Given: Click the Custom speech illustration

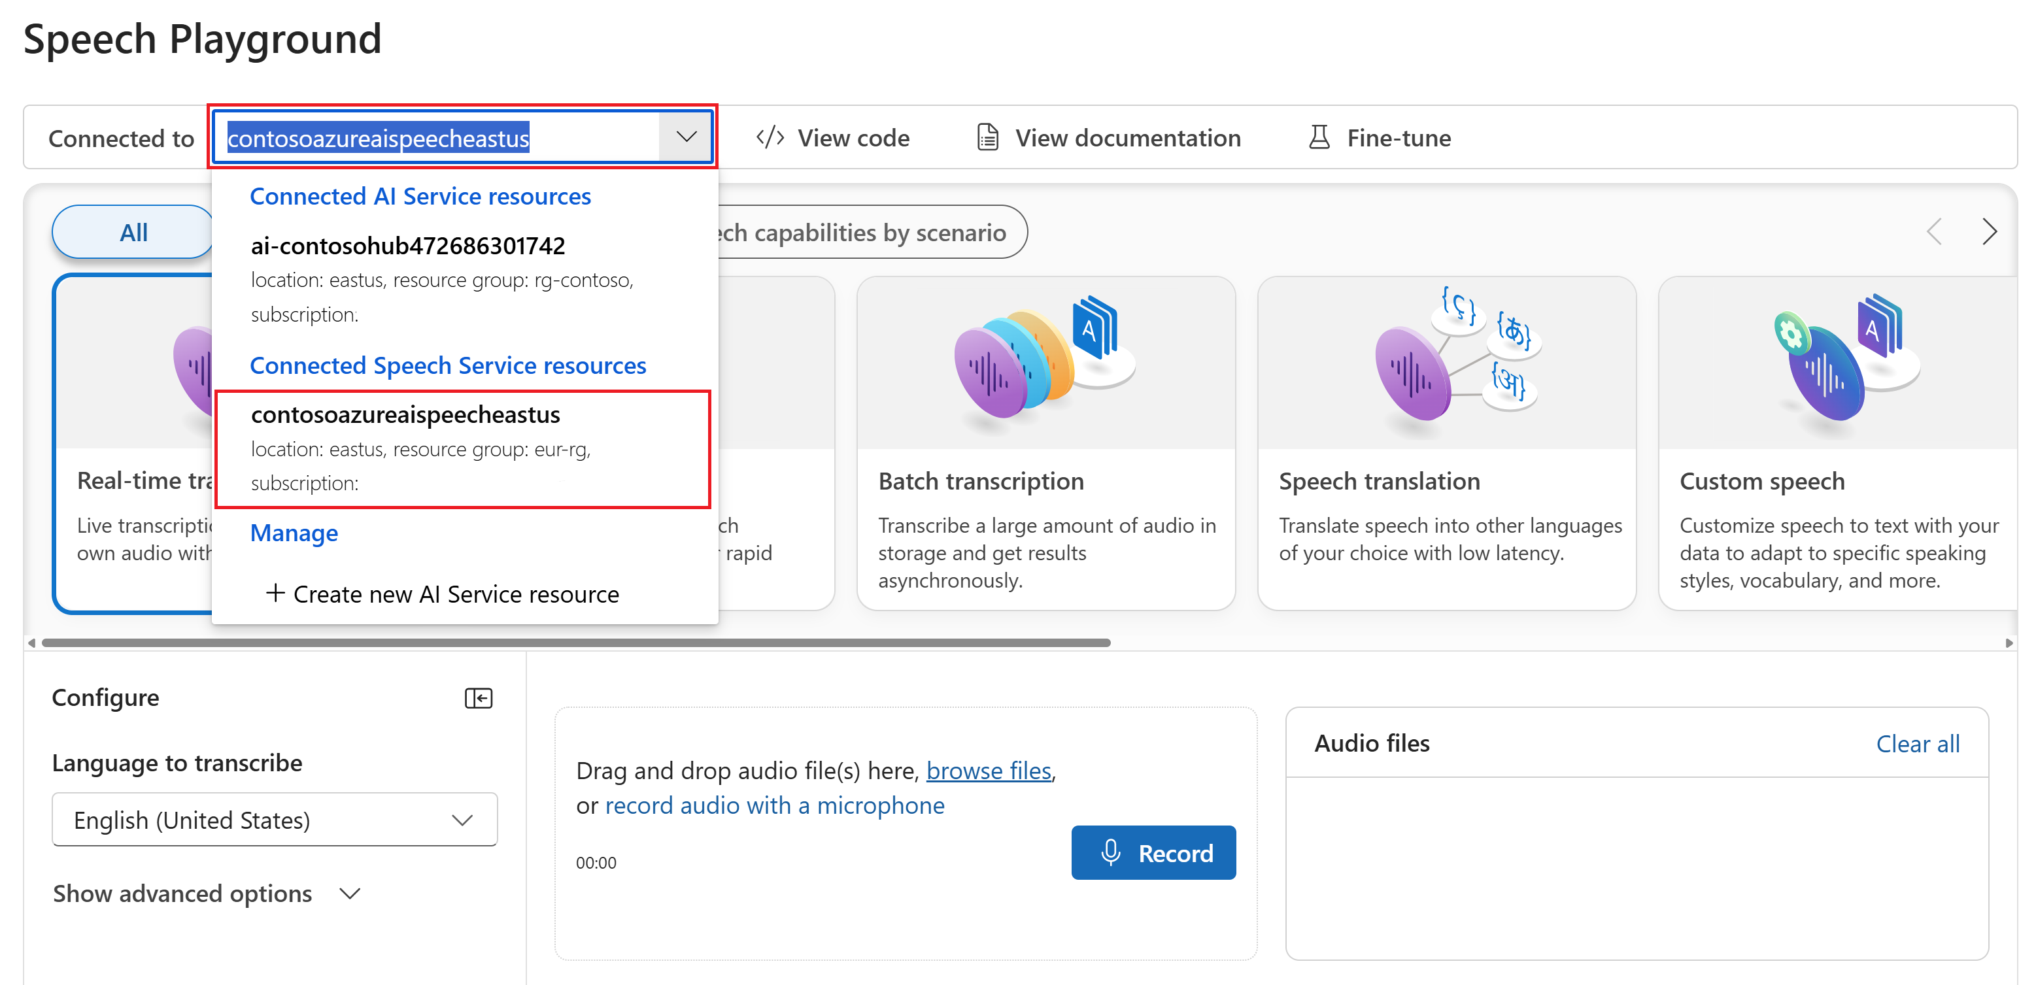Looking at the screenshot, I should click(x=1846, y=363).
